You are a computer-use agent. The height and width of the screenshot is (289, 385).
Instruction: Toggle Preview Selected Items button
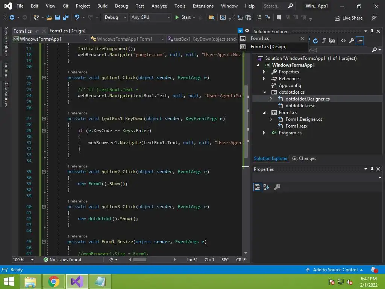tap(360, 41)
